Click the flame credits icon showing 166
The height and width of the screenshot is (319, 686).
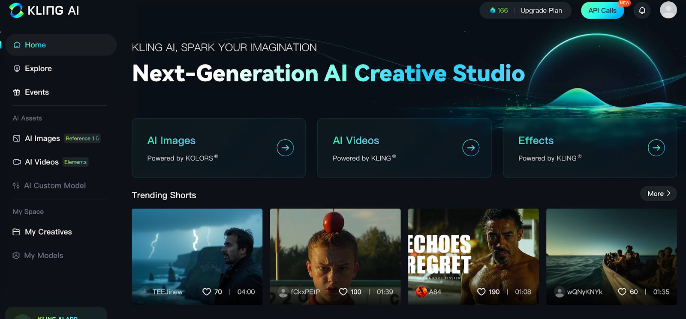493,10
